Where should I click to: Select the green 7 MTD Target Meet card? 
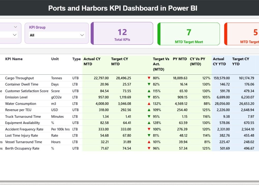click(188, 33)
